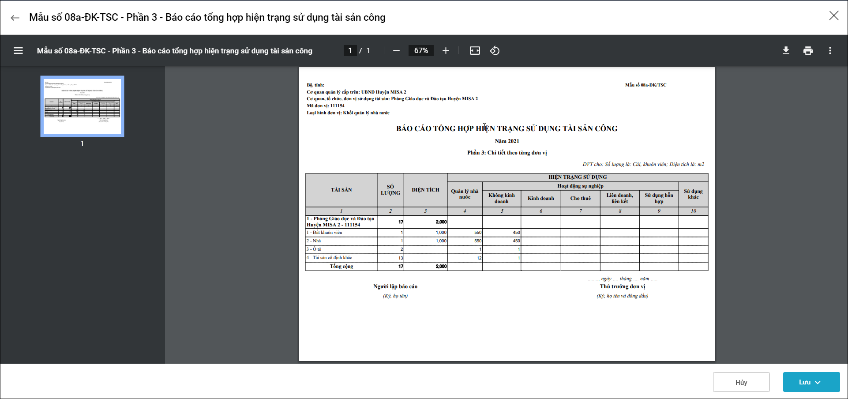Close the report preview with X
The height and width of the screenshot is (399, 848).
tap(833, 16)
